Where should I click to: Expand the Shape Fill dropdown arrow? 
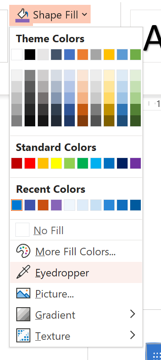[84, 15]
